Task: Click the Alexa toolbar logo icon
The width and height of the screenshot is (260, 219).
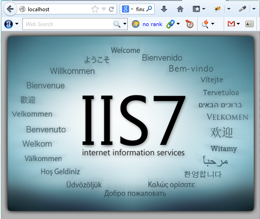Action: pos(8,24)
